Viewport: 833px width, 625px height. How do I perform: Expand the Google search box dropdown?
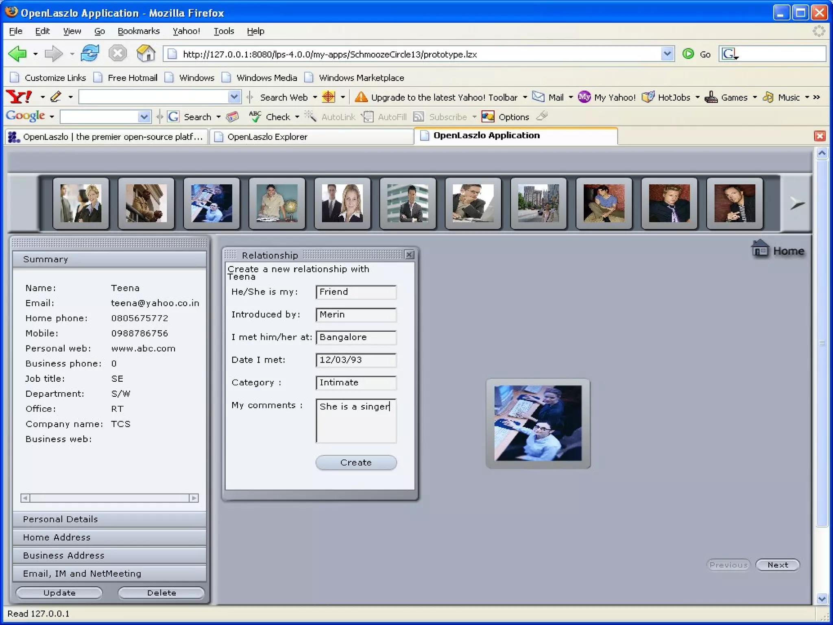click(x=144, y=117)
